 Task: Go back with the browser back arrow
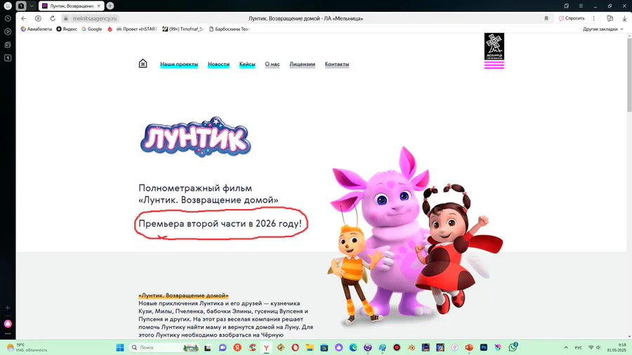coord(24,18)
